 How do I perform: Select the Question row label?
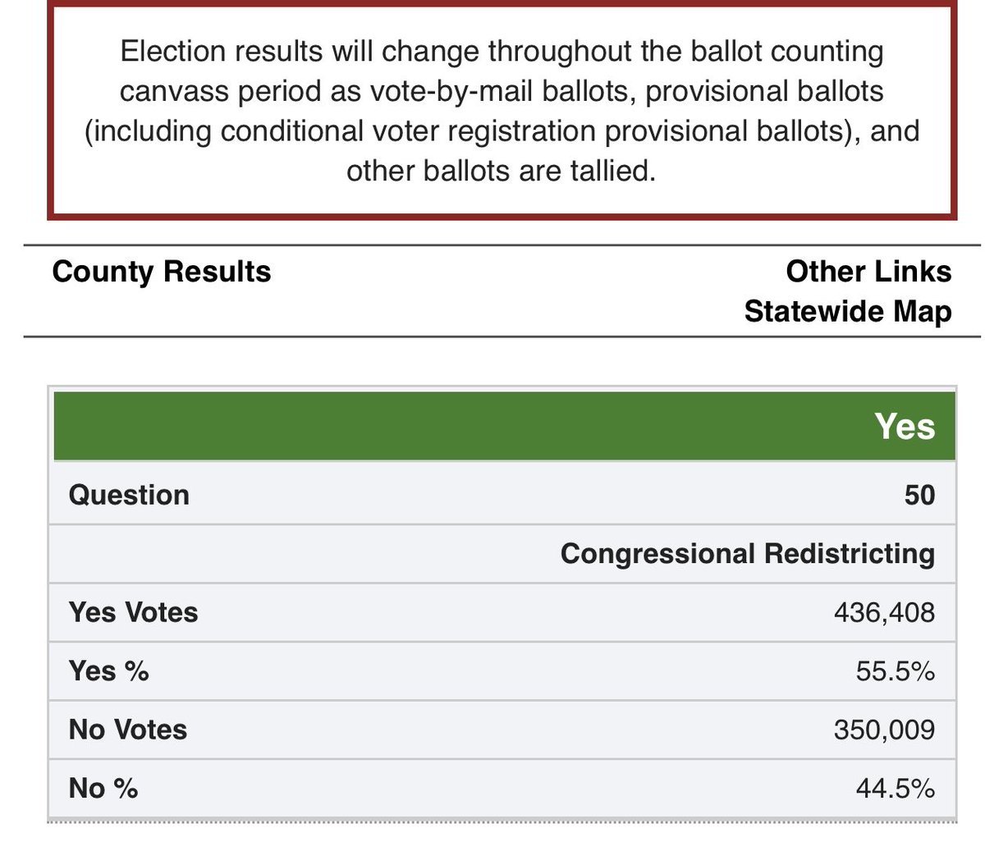[129, 495]
